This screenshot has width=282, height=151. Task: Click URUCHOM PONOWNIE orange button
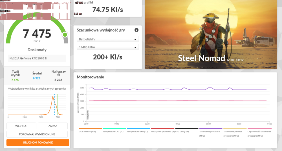[38, 142]
